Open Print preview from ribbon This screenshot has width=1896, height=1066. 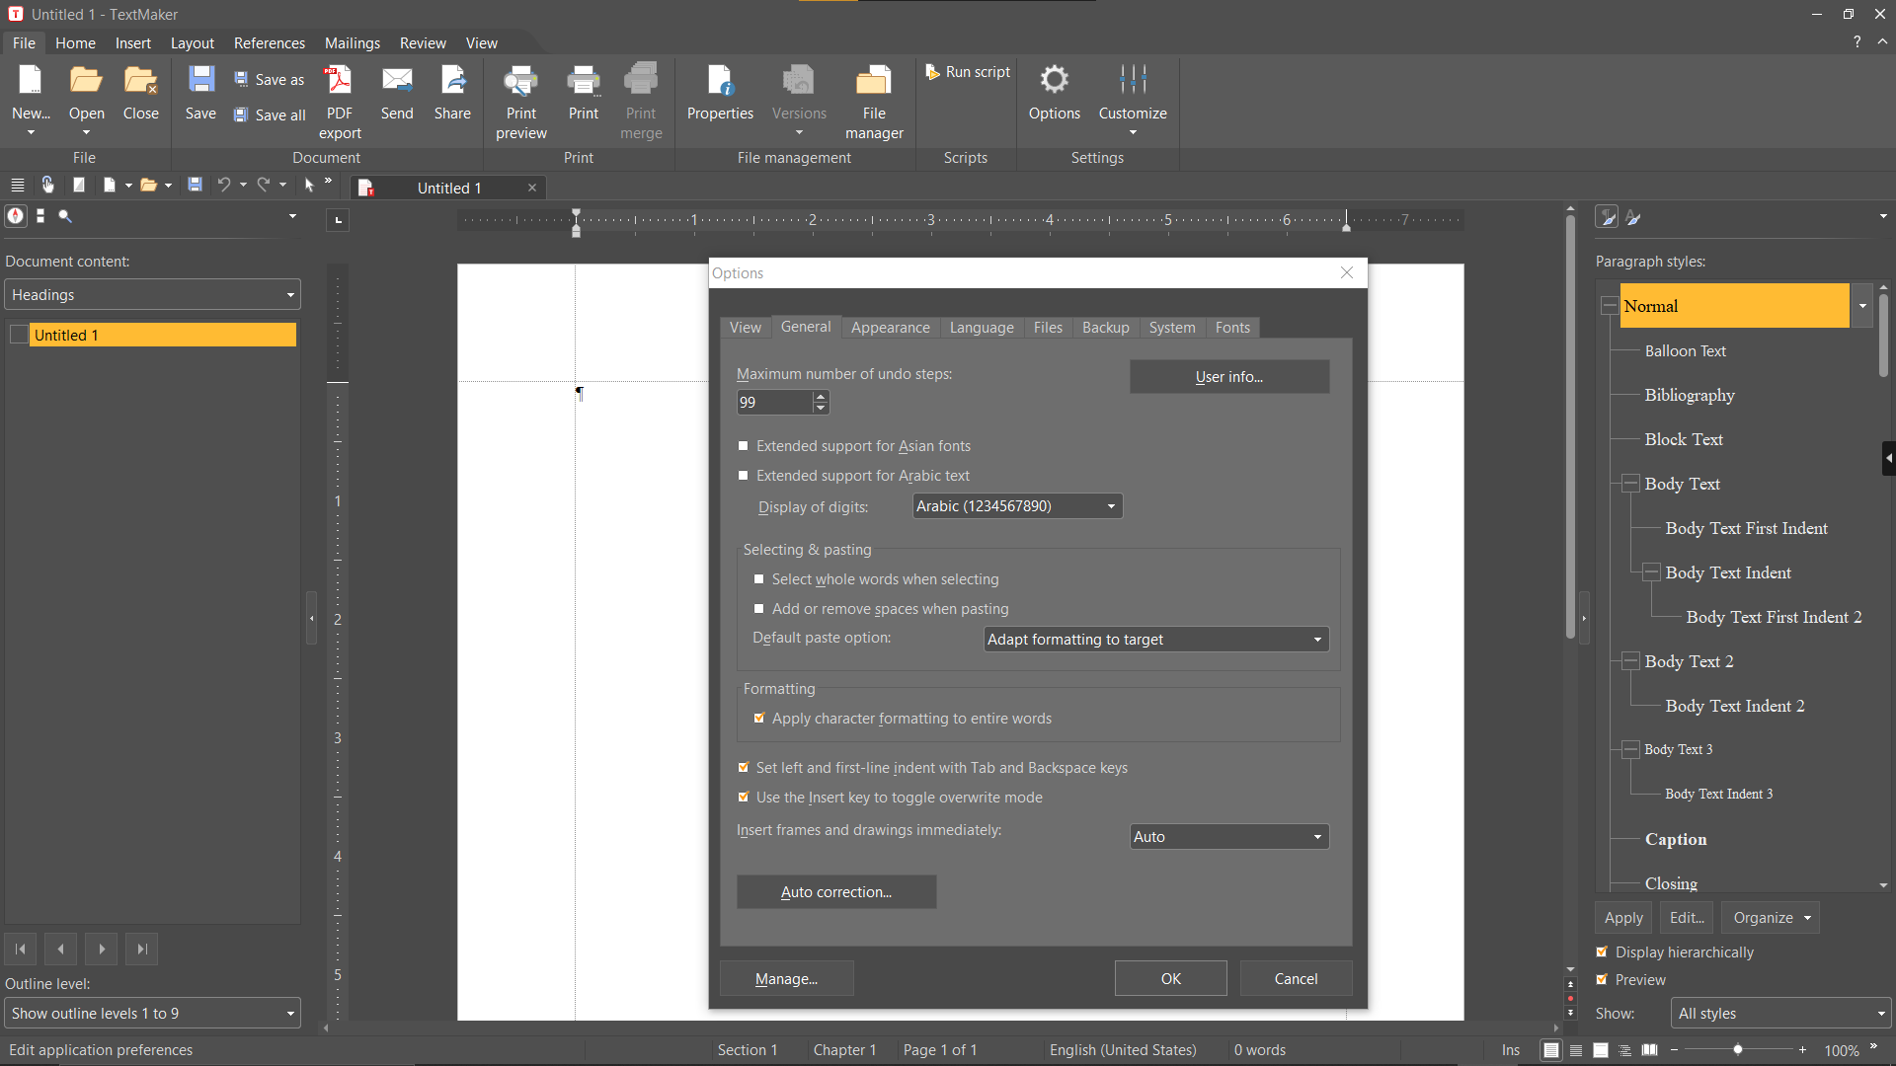tap(520, 81)
